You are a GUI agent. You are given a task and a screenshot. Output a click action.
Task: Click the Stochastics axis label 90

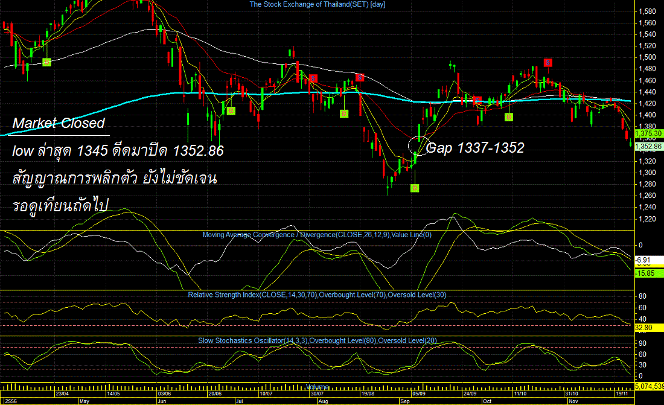point(642,343)
